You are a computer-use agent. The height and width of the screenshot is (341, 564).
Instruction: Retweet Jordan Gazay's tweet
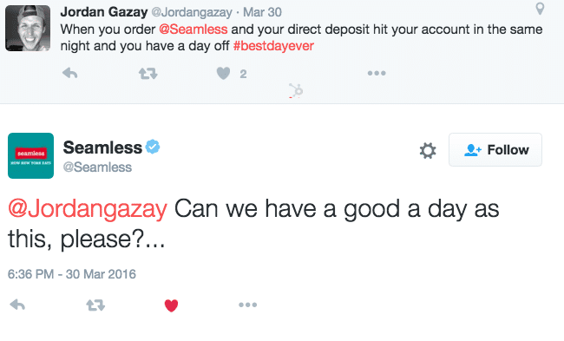click(148, 74)
